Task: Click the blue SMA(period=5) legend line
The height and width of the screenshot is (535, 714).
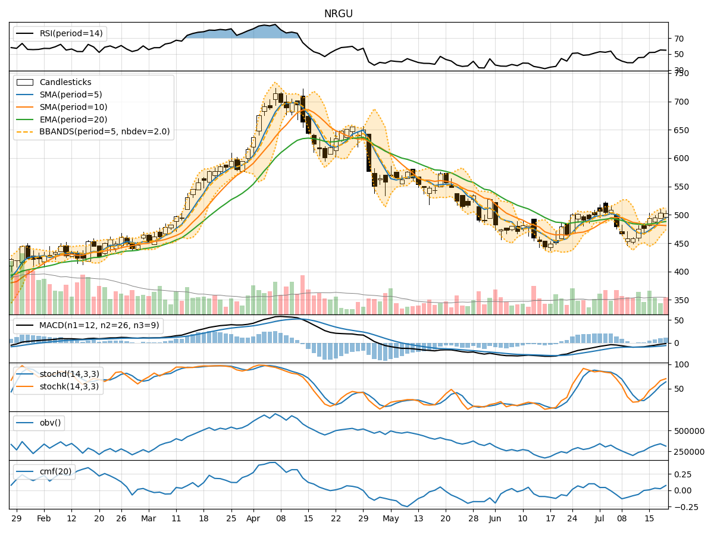Action: tap(26, 95)
